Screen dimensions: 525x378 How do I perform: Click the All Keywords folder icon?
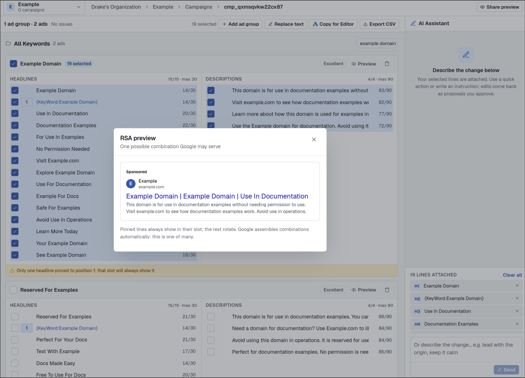8,43
